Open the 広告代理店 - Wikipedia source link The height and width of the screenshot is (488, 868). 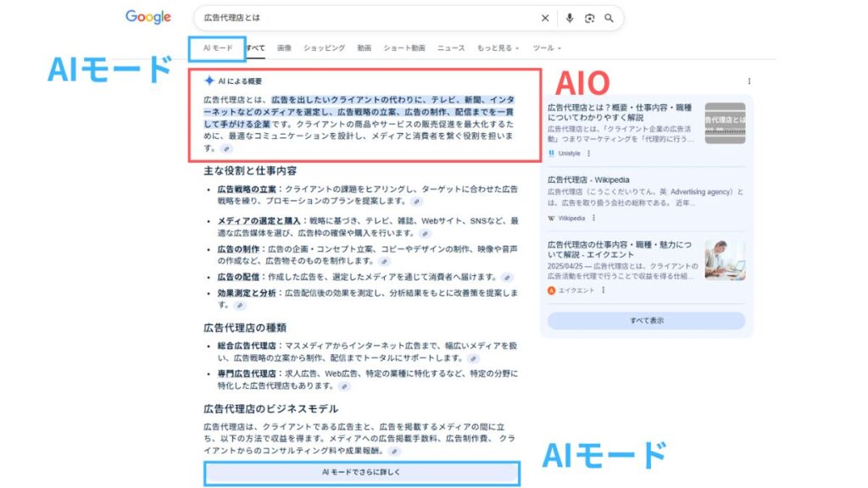(588, 180)
